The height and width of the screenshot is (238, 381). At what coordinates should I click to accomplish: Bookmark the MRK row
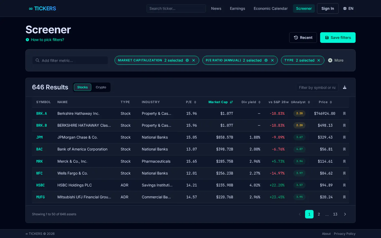point(344,161)
